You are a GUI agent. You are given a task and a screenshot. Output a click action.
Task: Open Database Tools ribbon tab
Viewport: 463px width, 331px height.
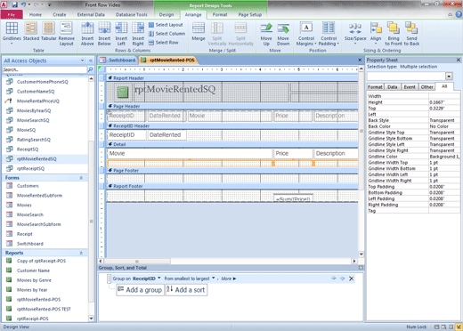tap(131, 14)
